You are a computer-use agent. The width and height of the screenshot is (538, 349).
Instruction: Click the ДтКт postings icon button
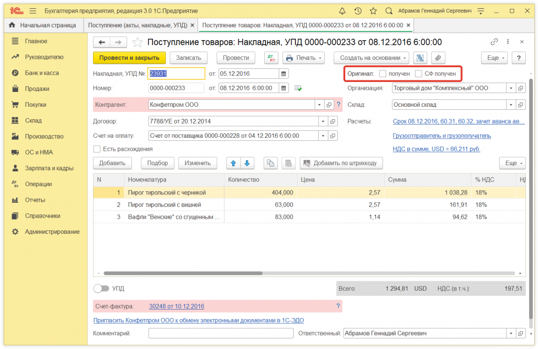[x=271, y=58]
